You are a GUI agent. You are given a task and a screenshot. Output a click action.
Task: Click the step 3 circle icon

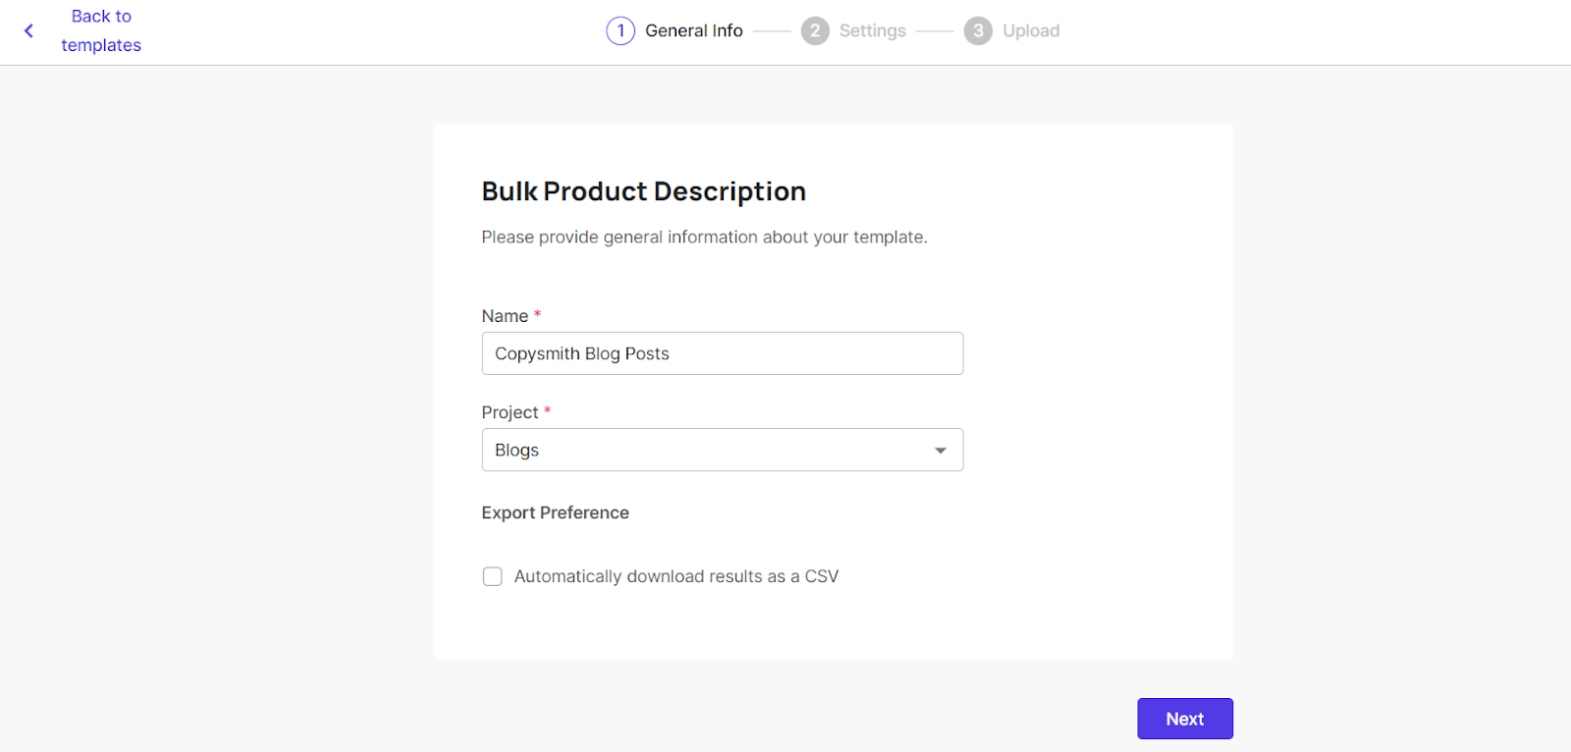pyautogui.click(x=978, y=31)
